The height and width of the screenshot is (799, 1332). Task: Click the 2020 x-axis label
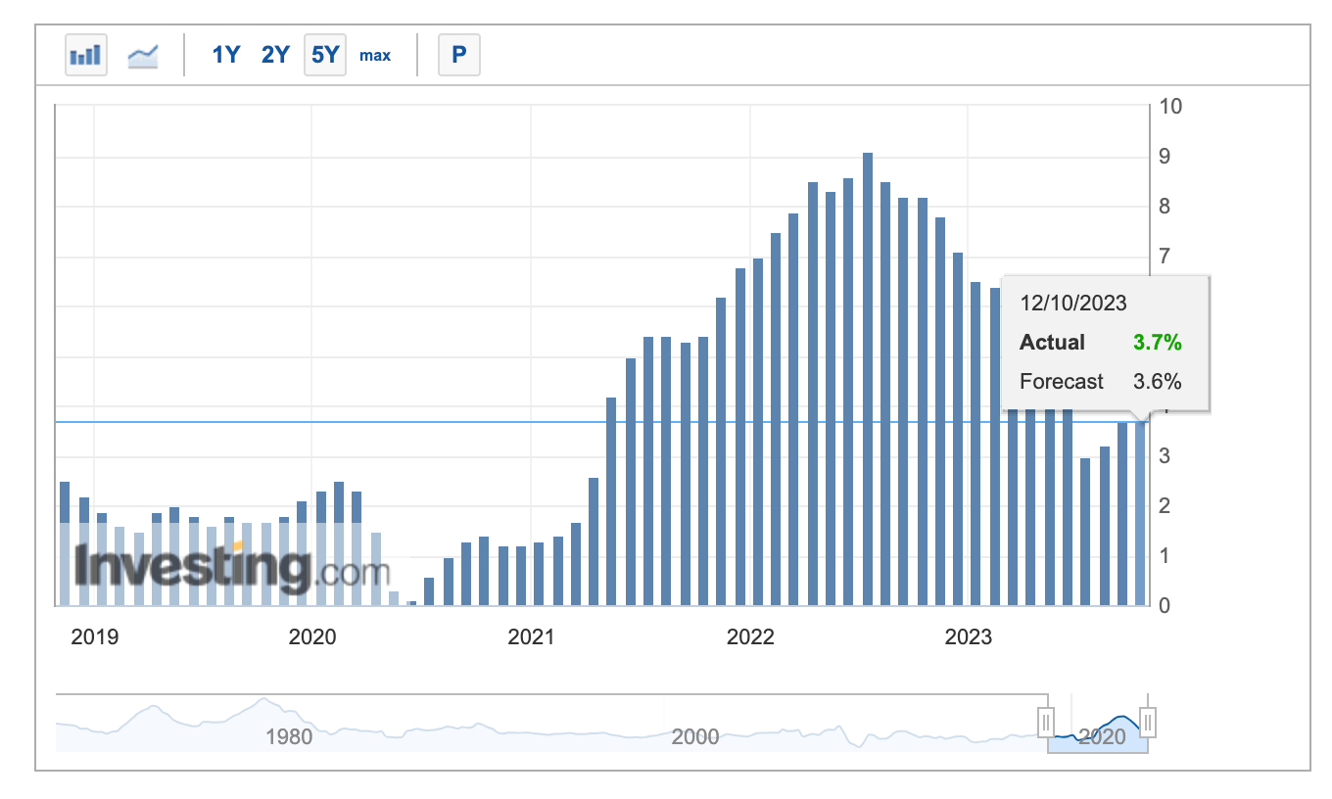(x=312, y=637)
